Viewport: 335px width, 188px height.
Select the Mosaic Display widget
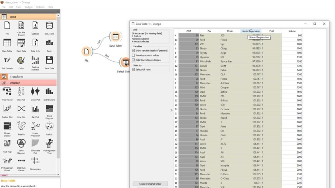point(7,129)
